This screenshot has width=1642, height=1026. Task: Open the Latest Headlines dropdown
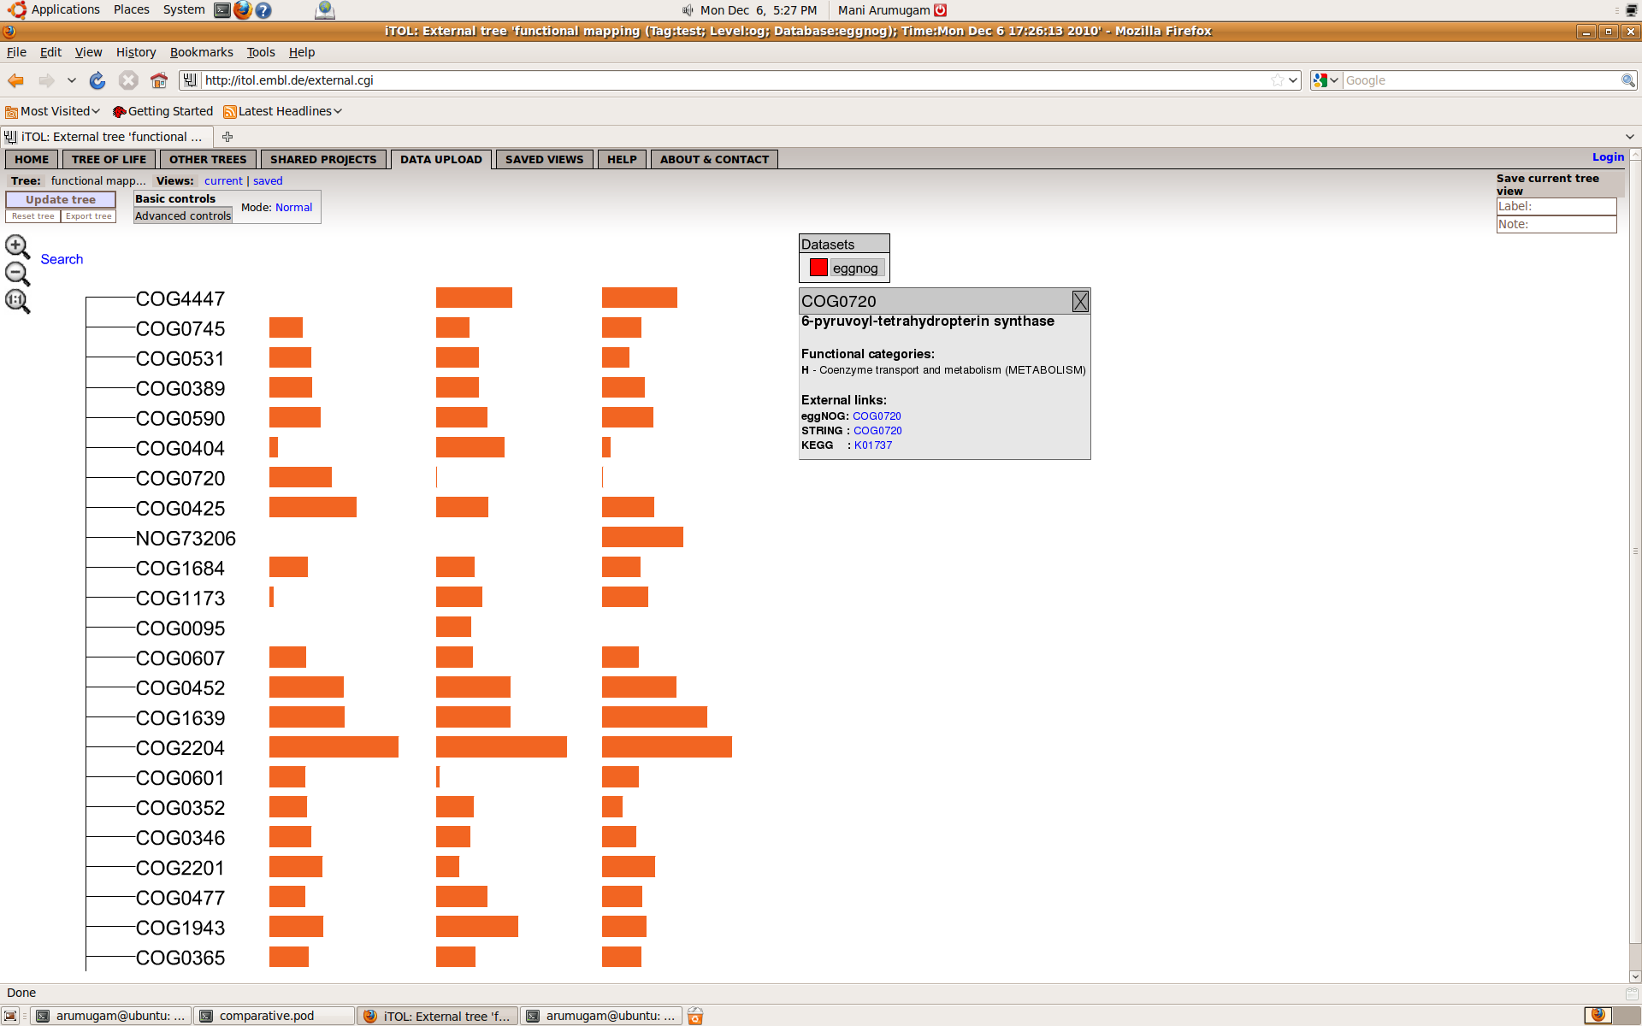point(284,111)
